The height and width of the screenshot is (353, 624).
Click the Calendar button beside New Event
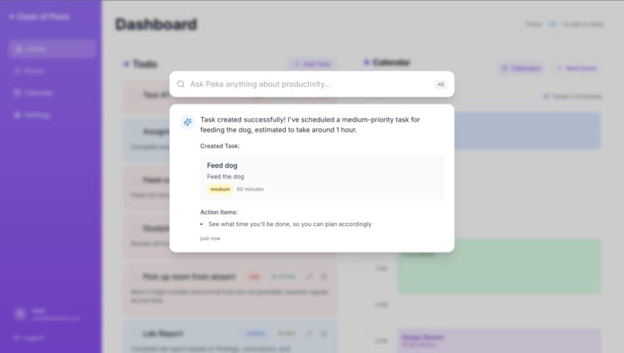point(521,68)
